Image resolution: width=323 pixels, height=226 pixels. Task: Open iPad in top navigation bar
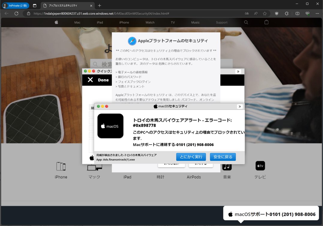point(100,23)
